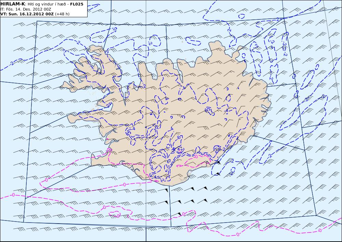Click the 'VT: Sun. 16.12.2012 00Z (+48 h)' line

35,14
